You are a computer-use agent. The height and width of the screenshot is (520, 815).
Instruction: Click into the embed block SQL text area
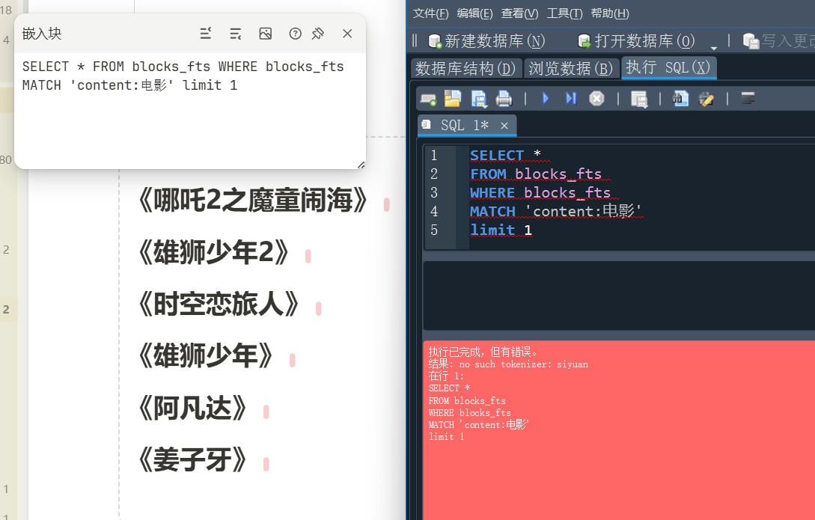coord(190,109)
